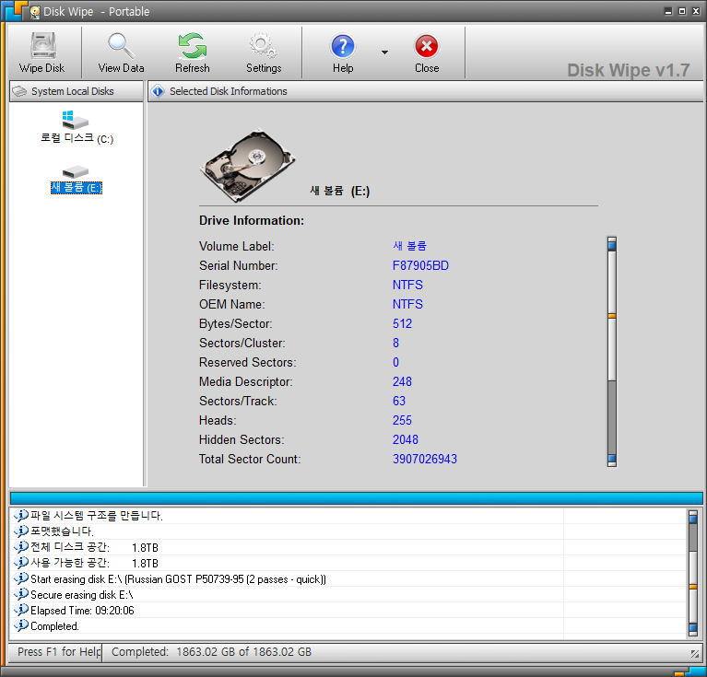Screen dimensions: 707x677
Task: Expand the Help dropdown arrow
Action: [x=384, y=53]
